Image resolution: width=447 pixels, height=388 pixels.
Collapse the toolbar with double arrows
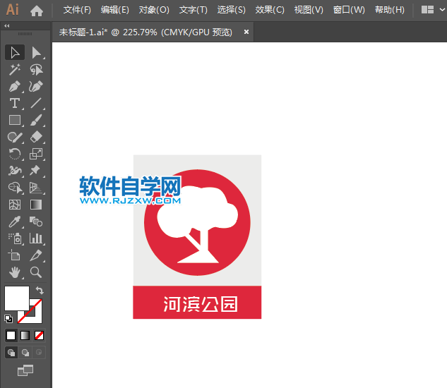(x=7, y=26)
